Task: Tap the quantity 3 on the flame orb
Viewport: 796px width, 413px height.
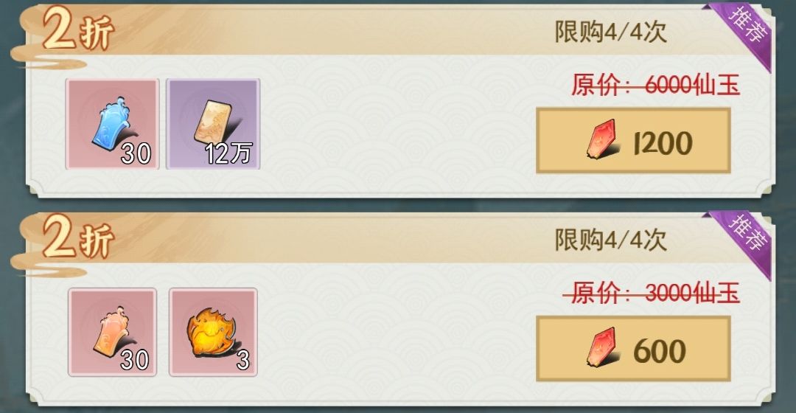Action: coord(243,360)
